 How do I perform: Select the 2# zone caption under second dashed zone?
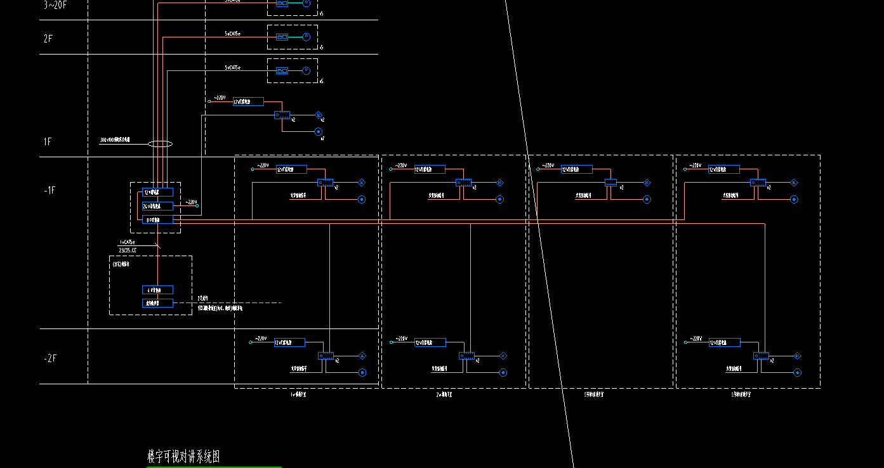pos(444,394)
